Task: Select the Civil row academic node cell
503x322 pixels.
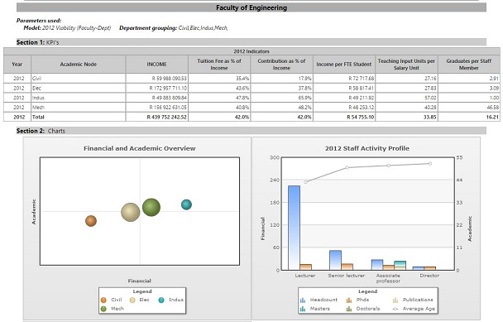Action: click(79, 79)
